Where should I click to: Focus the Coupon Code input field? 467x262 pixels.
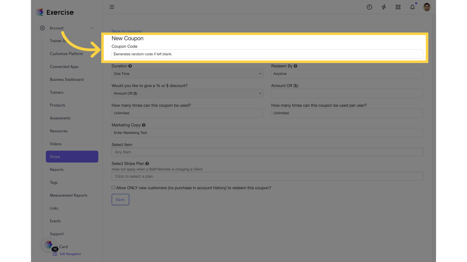pos(267,54)
